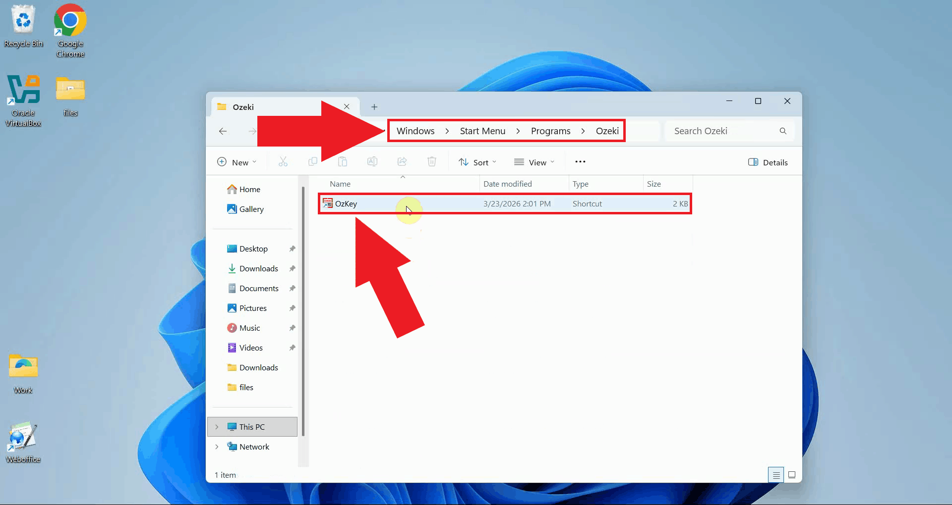Expand This PC in the sidebar
952x505 pixels.
point(217,426)
